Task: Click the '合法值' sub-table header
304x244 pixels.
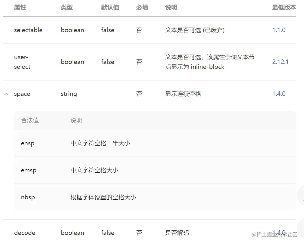Action: click(x=30, y=120)
